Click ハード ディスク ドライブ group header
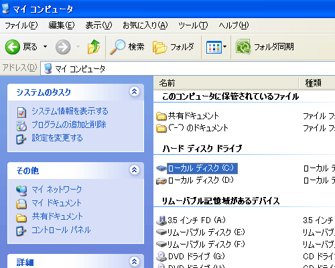The image size is (335, 268). pyautogui.click(x=202, y=148)
